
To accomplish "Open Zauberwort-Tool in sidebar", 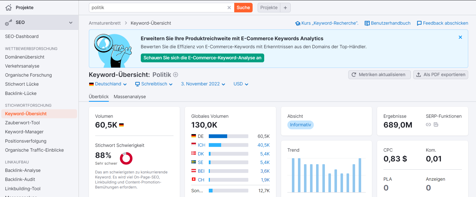I will point(22,123).
